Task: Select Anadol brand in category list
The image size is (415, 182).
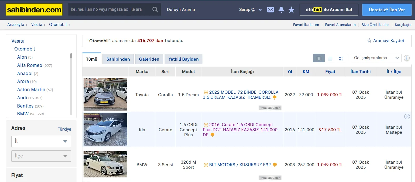Action: (x=25, y=73)
